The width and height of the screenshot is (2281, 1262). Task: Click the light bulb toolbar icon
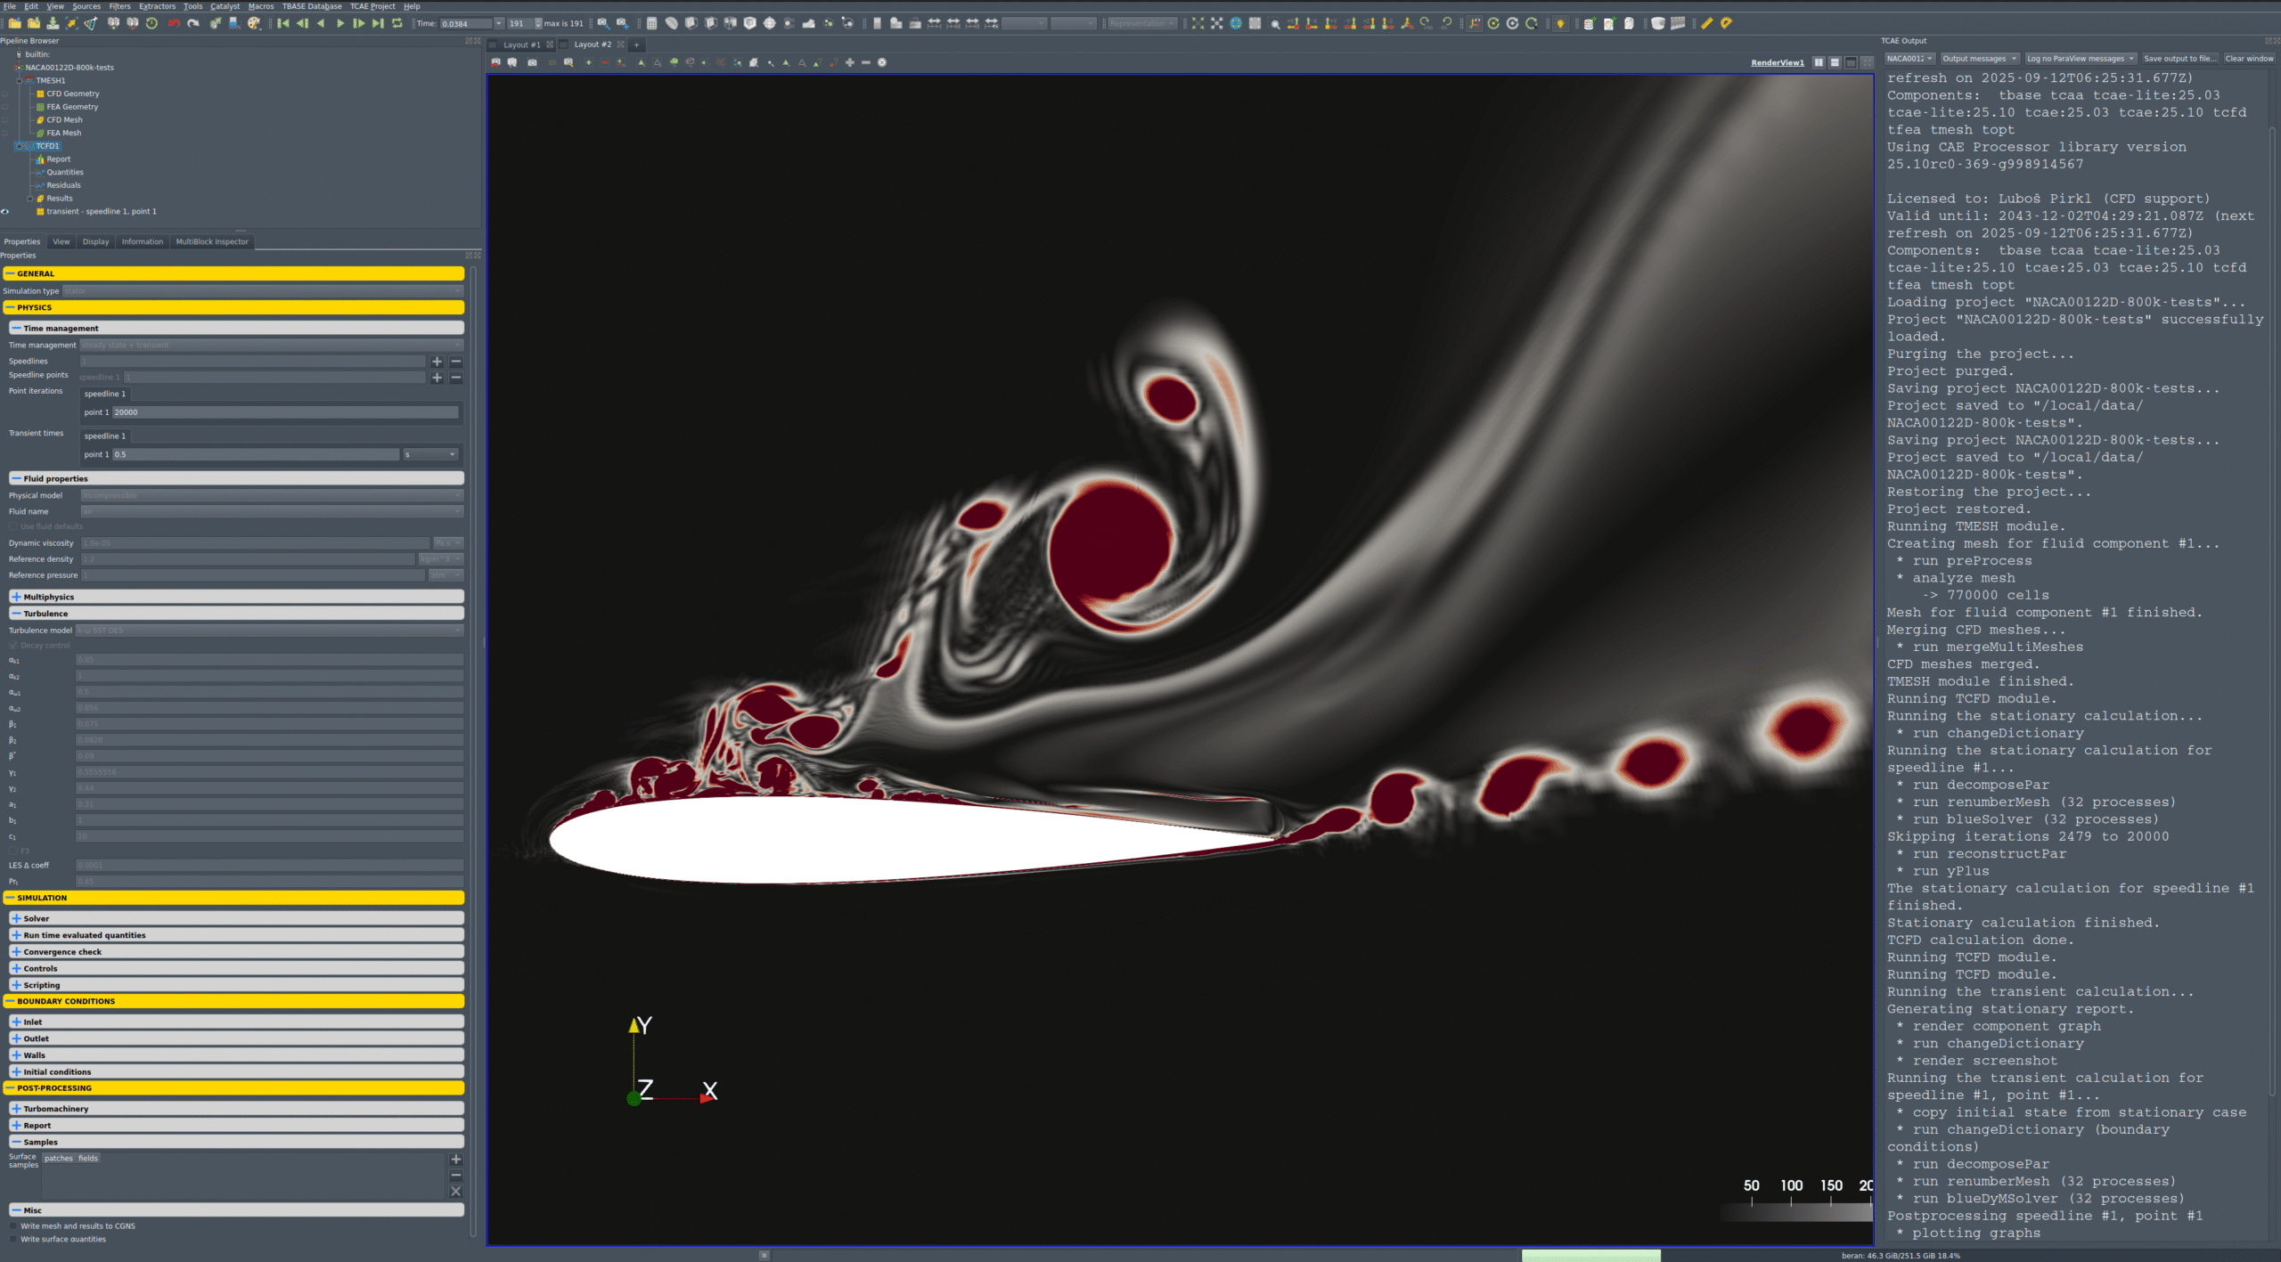pos(1560,24)
